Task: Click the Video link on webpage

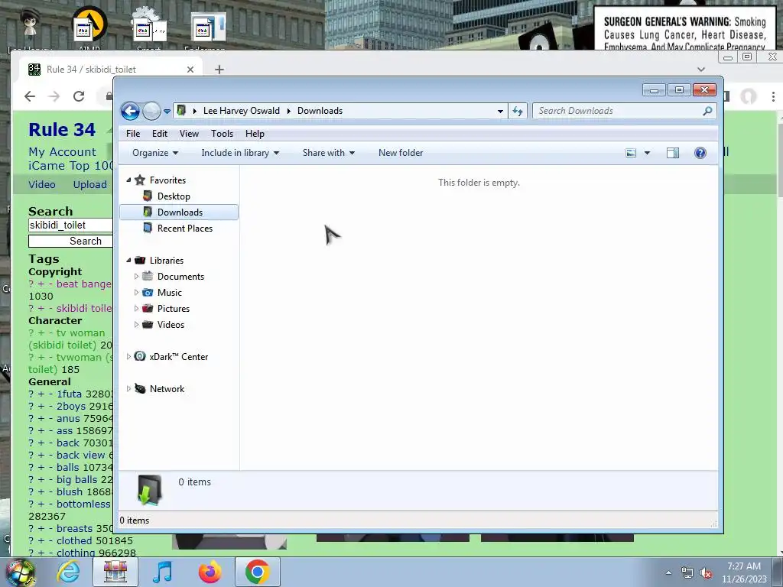Action: click(x=42, y=184)
